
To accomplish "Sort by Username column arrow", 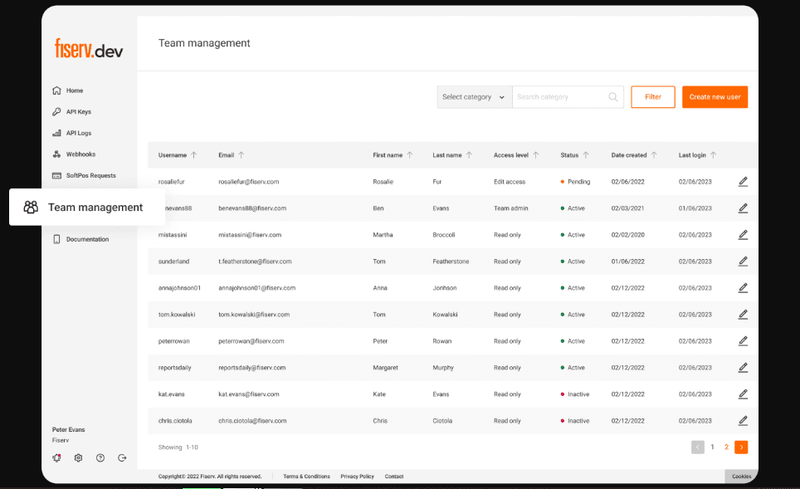I will pyautogui.click(x=194, y=155).
